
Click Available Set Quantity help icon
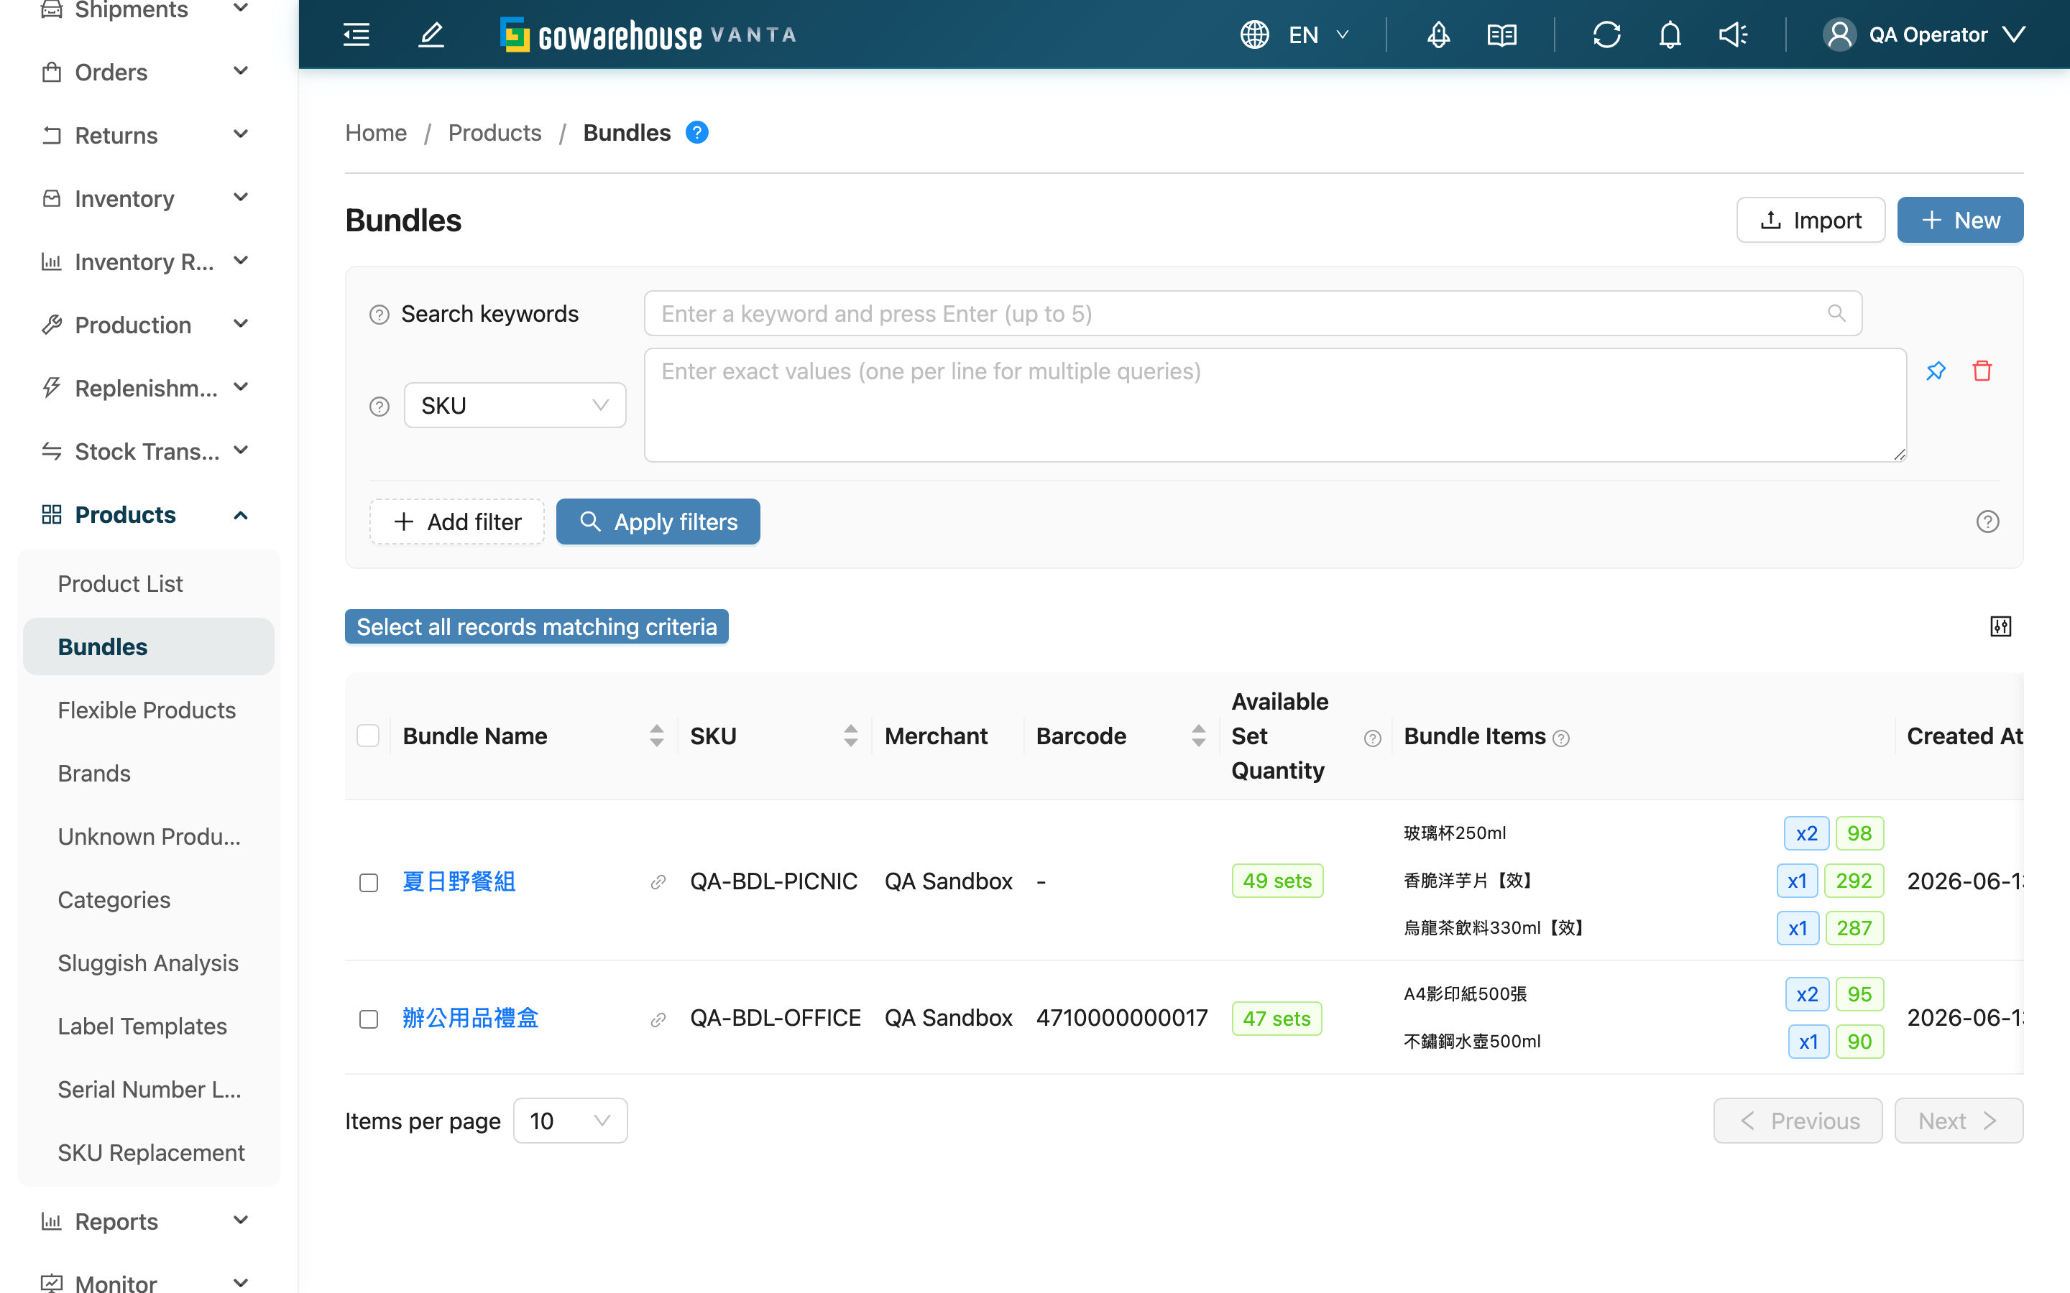[x=1372, y=738]
